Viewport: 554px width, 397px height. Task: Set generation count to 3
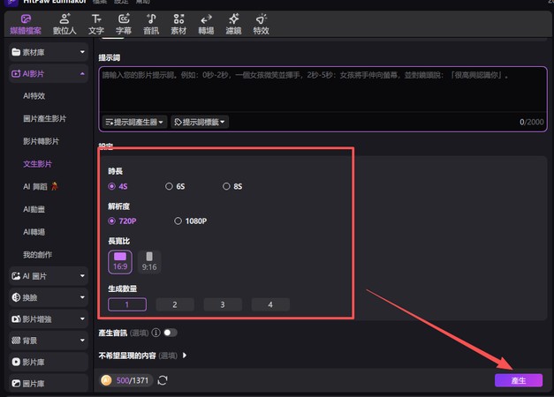223,304
